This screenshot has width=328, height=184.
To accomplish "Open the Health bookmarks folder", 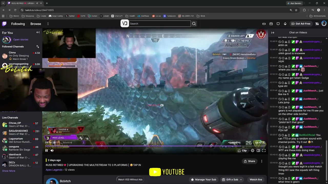I will click(x=130, y=16).
